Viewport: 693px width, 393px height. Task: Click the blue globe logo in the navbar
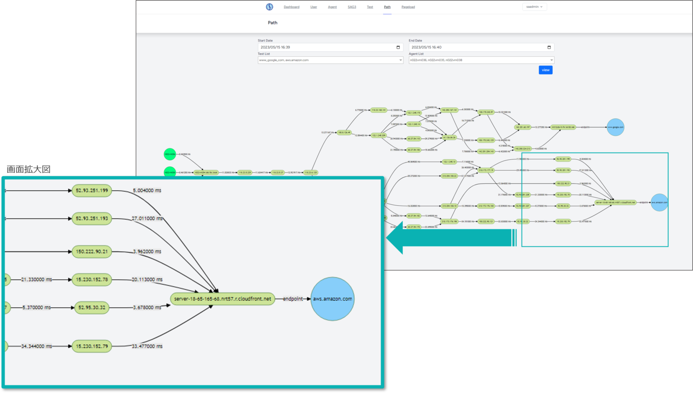(269, 7)
